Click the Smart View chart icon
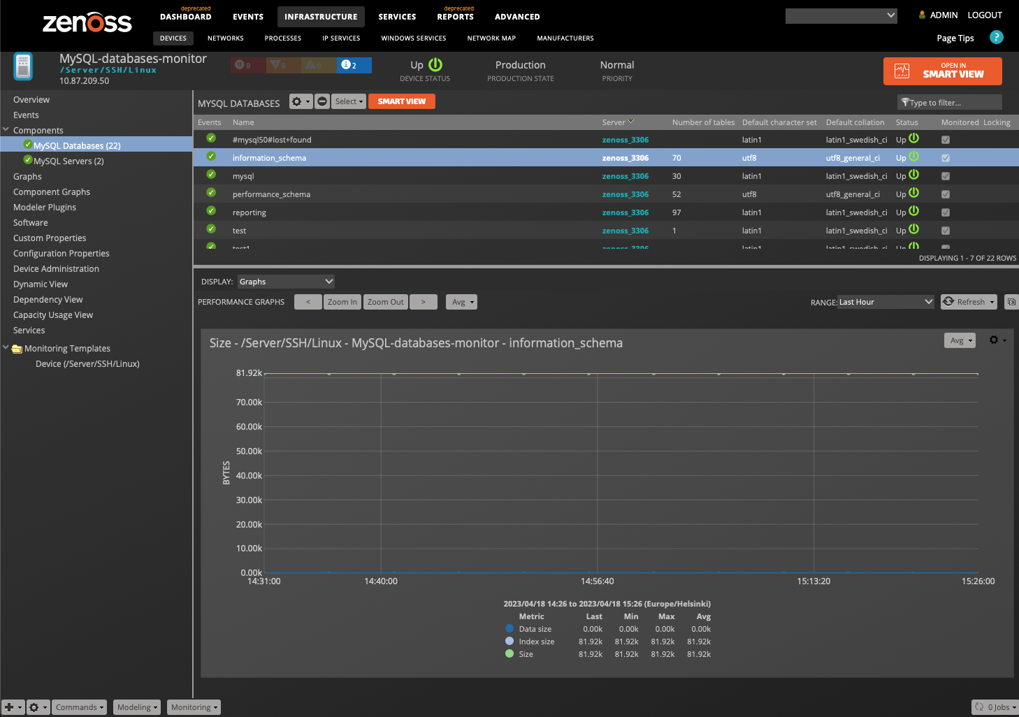Image resolution: width=1019 pixels, height=717 pixels. 902,71
